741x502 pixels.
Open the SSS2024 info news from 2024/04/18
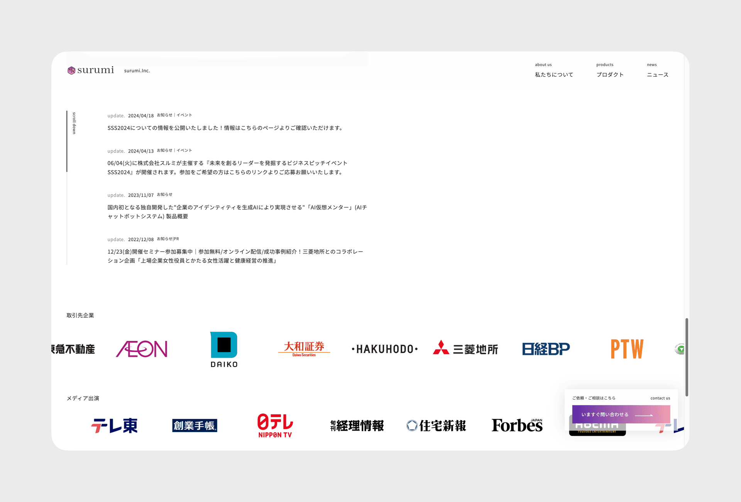[x=225, y=128]
